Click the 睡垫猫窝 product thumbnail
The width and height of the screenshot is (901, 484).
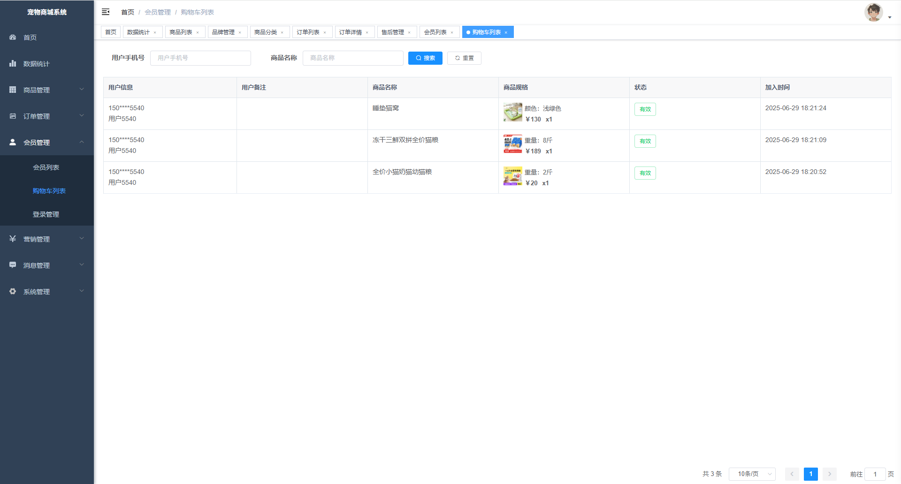click(512, 112)
